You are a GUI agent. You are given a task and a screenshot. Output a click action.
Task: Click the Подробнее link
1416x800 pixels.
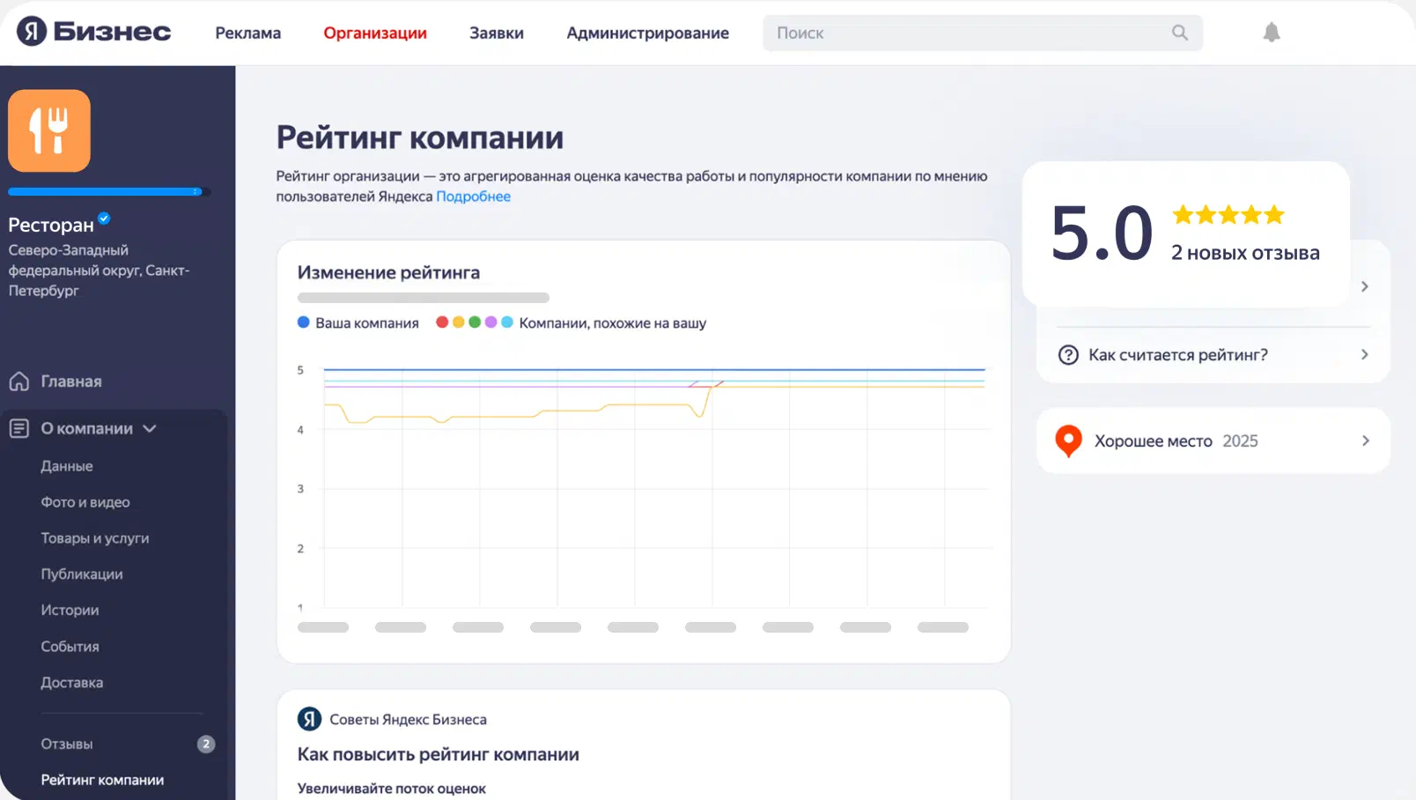(474, 196)
